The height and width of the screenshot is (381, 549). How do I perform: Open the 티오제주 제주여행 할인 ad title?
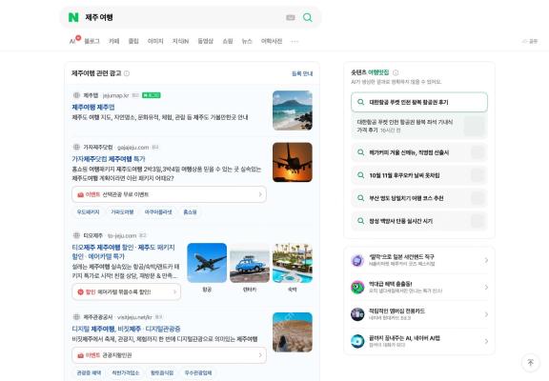pos(123,251)
